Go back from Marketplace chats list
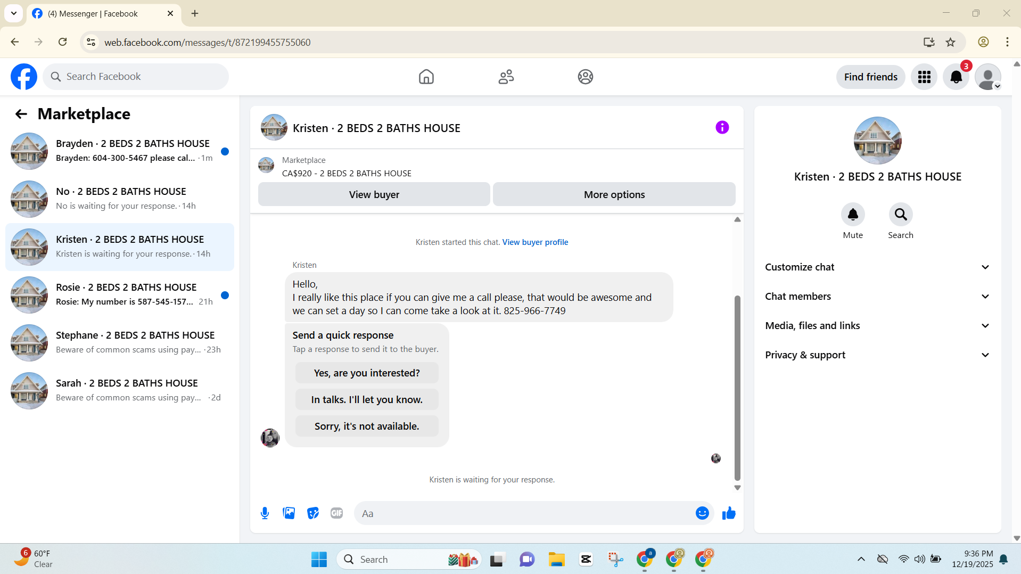Image resolution: width=1021 pixels, height=574 pixels. click(21, 114)
